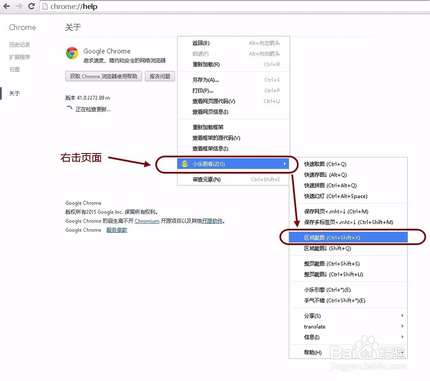Open the 小乐图客(ZIG) submenu entry
The height and width of the screenshot is (381, 430).
233,164
